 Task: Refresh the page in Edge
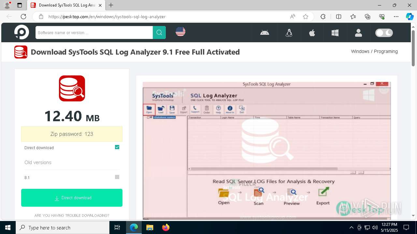pyautogui.click(x=23, y=17)
